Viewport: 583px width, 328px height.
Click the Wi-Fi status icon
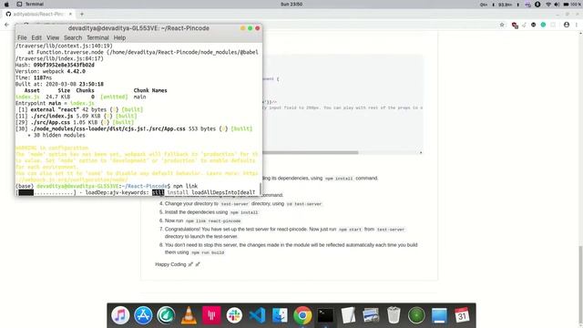coord(548,5)
